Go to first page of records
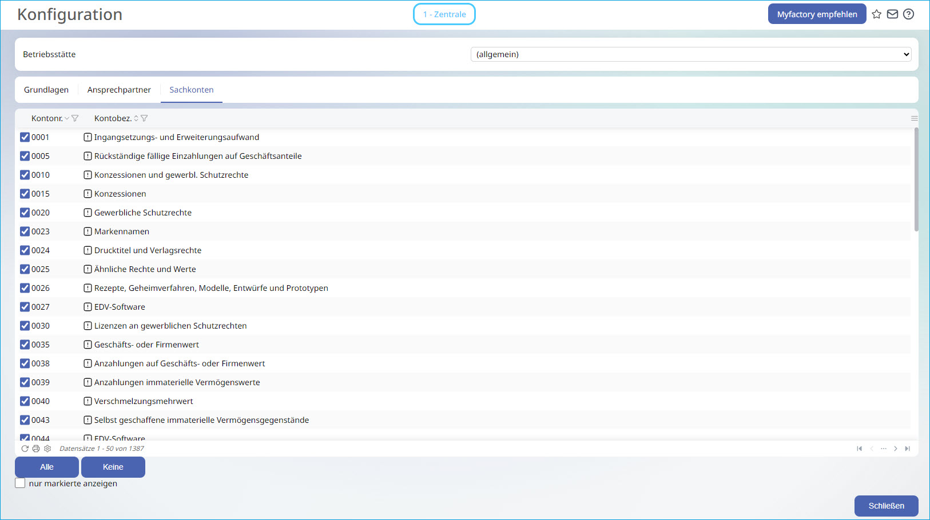The height and width of the screenshot is (520, 930). 859,449
